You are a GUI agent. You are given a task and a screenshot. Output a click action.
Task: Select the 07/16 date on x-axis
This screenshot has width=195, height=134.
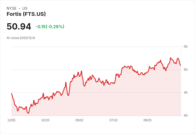[113, 120]
